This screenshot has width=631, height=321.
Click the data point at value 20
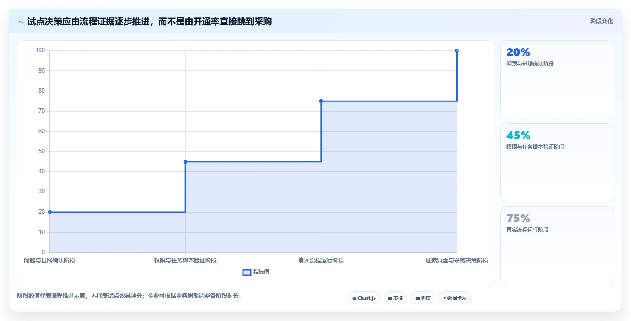pos(49,212)
